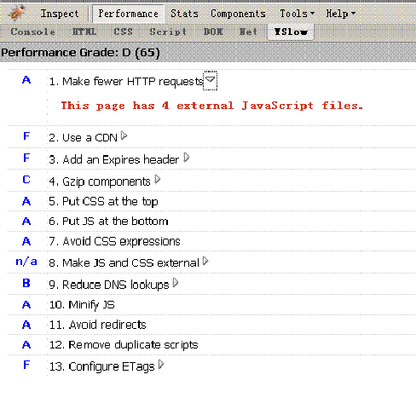Screen dimensions: 416x409
Task: Open the Net tab
Action: [x=248, y=32]
